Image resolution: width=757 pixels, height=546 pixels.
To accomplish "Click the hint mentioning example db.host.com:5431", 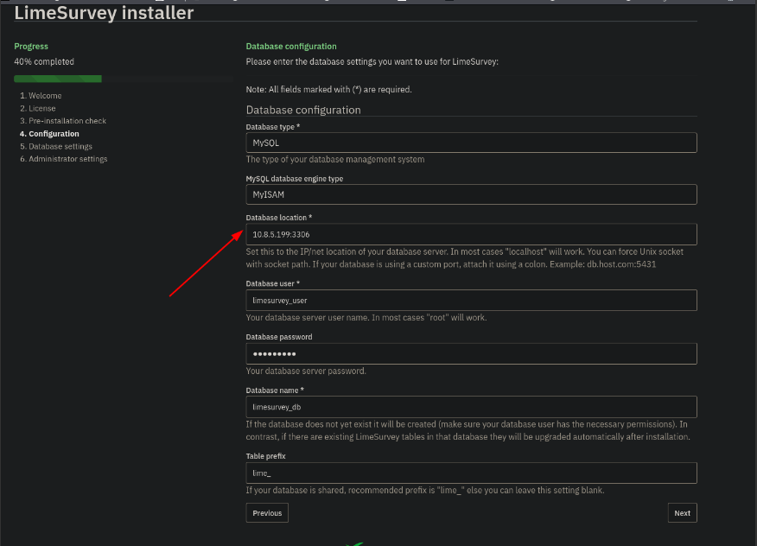I will 465,257.
